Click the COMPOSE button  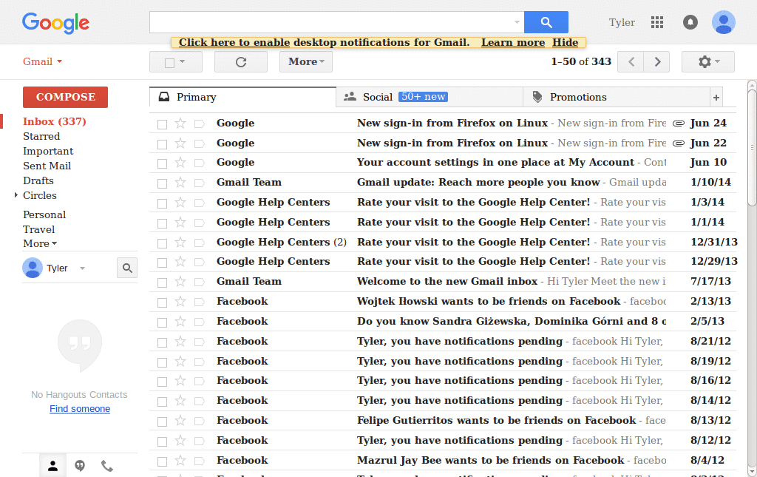(65, 97)
